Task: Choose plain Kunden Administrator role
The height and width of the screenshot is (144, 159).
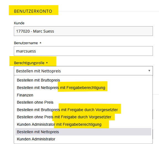Action: [83, 139]
